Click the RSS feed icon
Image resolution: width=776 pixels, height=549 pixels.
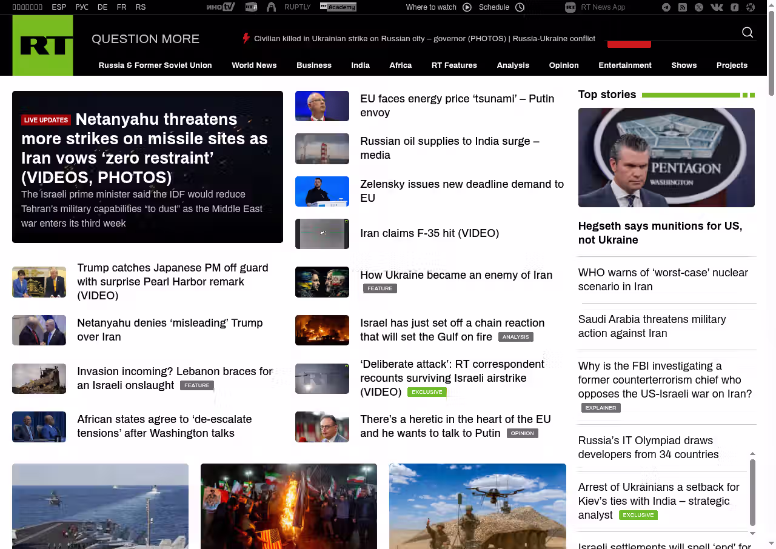pos(683,7)
